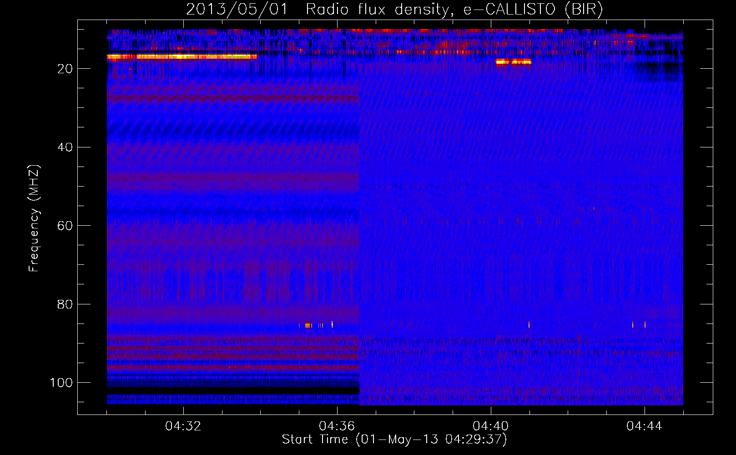The height and width of the screenshot is (455, 736).
Task: Click the 'Frequency (MHZ)' axis label
Action: (34, 218)
